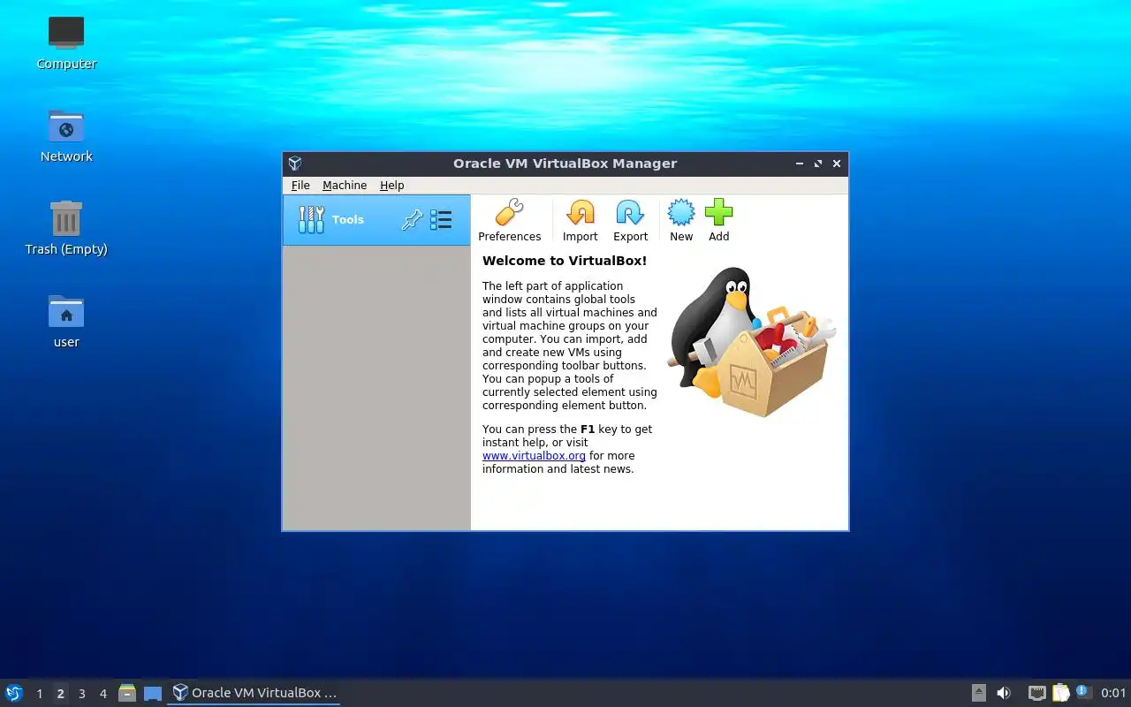Click the update notifier tray icon
Image resolution: width=1131 pixels, height=707 pixels.
(x=1083, y=693)
